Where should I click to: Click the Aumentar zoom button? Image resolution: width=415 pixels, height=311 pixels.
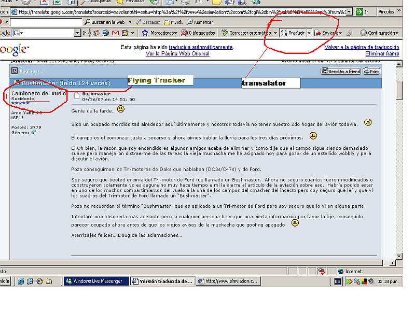tap(200, 22)
